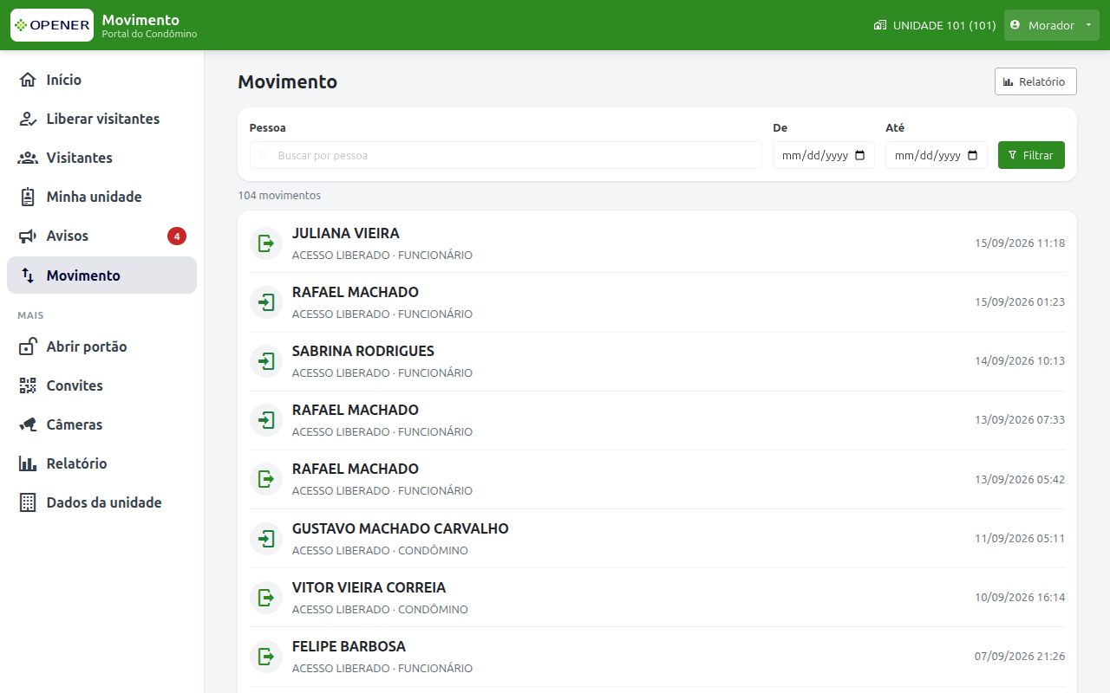
Task: Click the Relatório bar chart sidebar icon
Action: click(28, 463)
